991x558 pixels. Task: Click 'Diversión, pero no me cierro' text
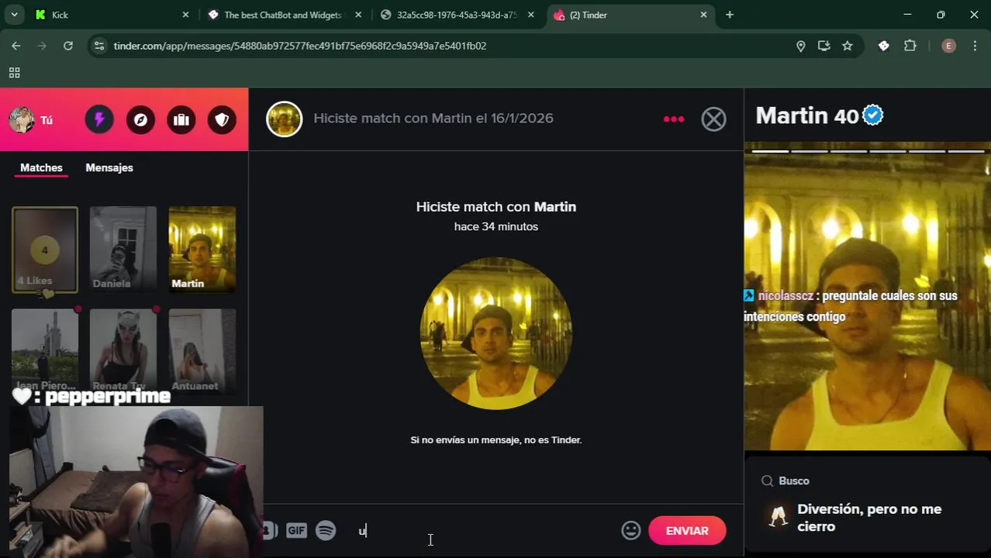pos(869,518)
